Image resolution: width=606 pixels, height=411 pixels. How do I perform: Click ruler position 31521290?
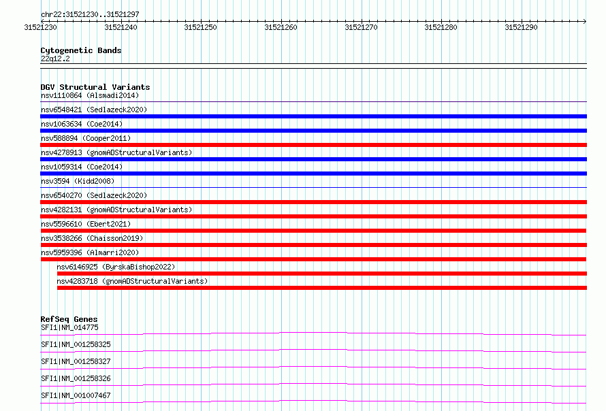tap(521, 27)
